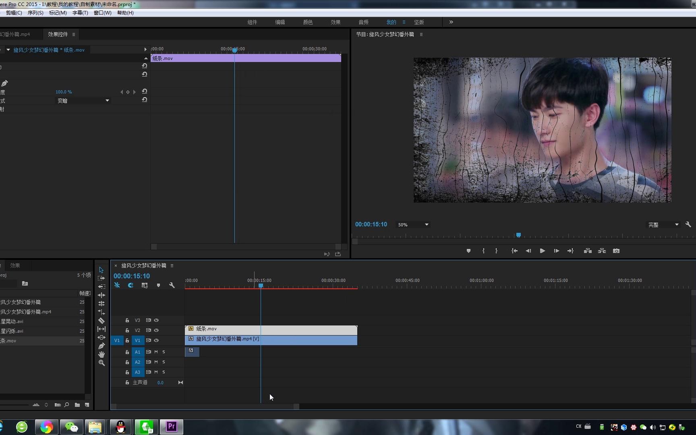Screen dimensions: 696x435
Task: Open the 标记(M) menu
Action: coord(58,13)
